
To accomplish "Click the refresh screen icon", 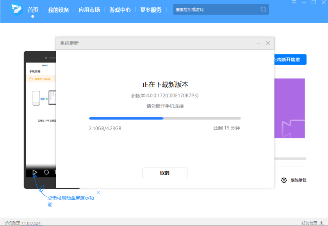I will tap(46, 172).
